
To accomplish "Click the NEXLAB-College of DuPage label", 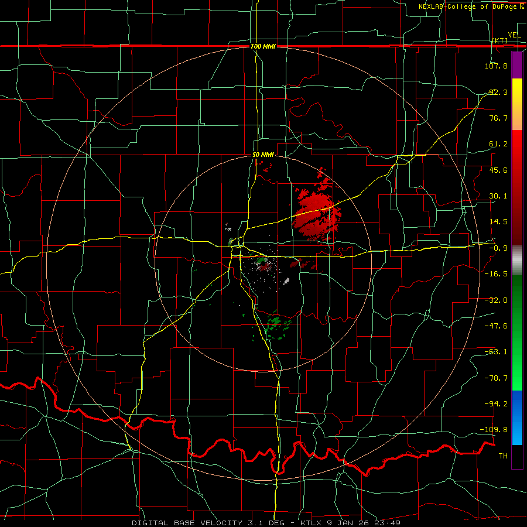I will tap(468, 6).
